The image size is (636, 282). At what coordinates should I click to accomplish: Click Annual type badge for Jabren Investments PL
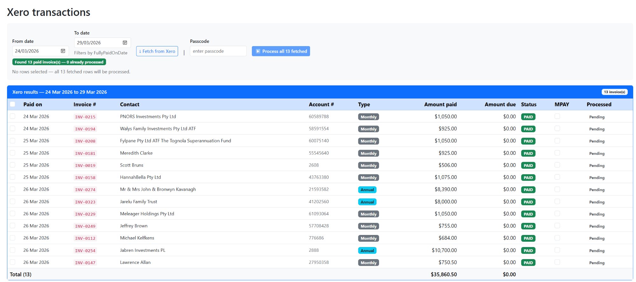point(367,251)
